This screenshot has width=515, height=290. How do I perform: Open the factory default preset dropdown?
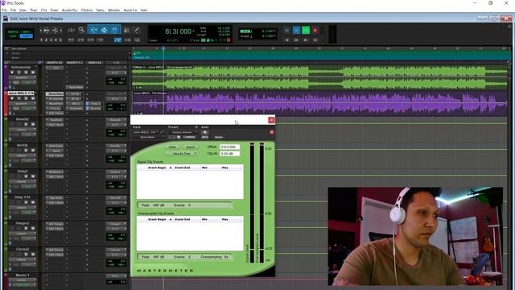pyautogui.click(x=183, y=132)
